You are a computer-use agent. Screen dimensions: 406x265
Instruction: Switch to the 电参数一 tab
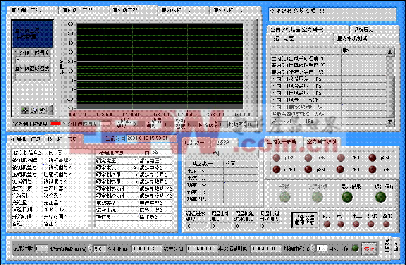[x=196, y=142]
